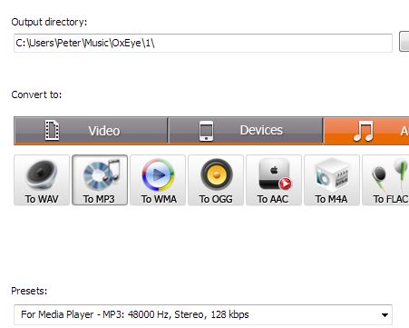
Task: Select the To OGG output format
Action: 216,180
